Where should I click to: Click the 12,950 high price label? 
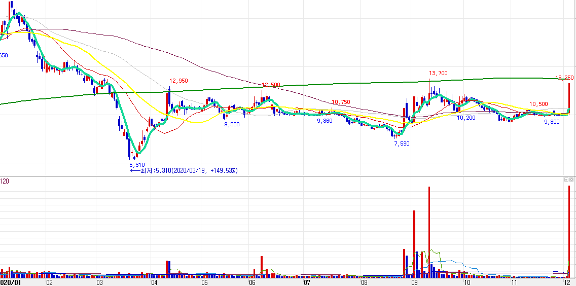[178, 81]
